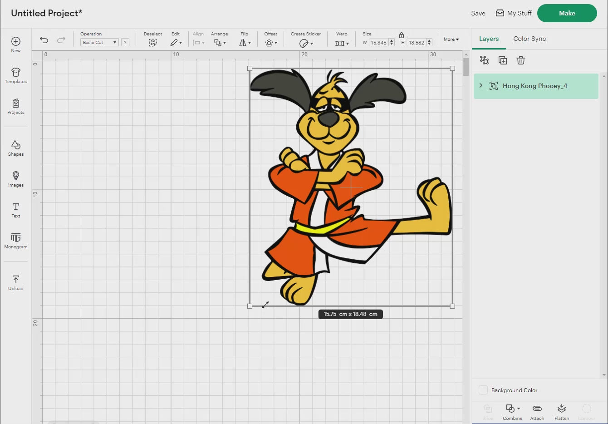Screen dimensions: 608x424
Task: Click the Background Color swatch
Action: click(x=483, y=390)
